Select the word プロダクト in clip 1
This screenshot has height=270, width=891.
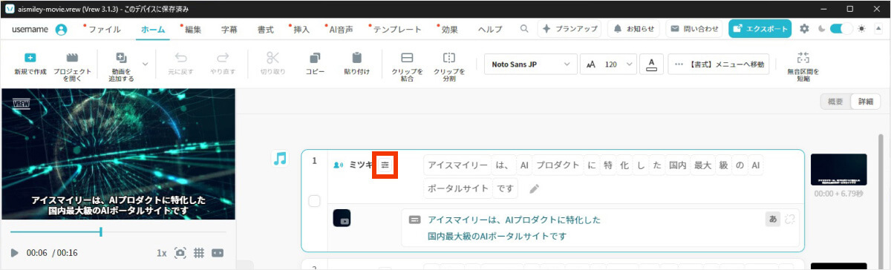coord(558,165)
